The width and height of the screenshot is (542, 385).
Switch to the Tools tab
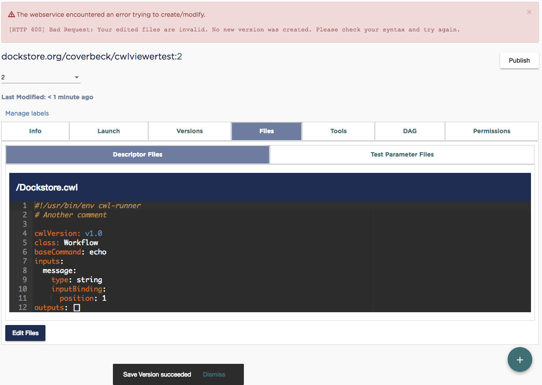point(338,131)
